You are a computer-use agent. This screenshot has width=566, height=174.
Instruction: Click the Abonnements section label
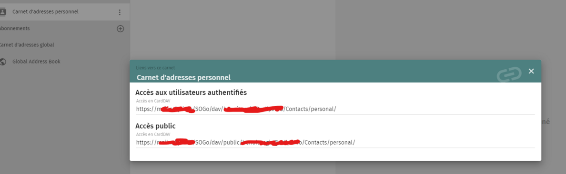click(14, 28)
